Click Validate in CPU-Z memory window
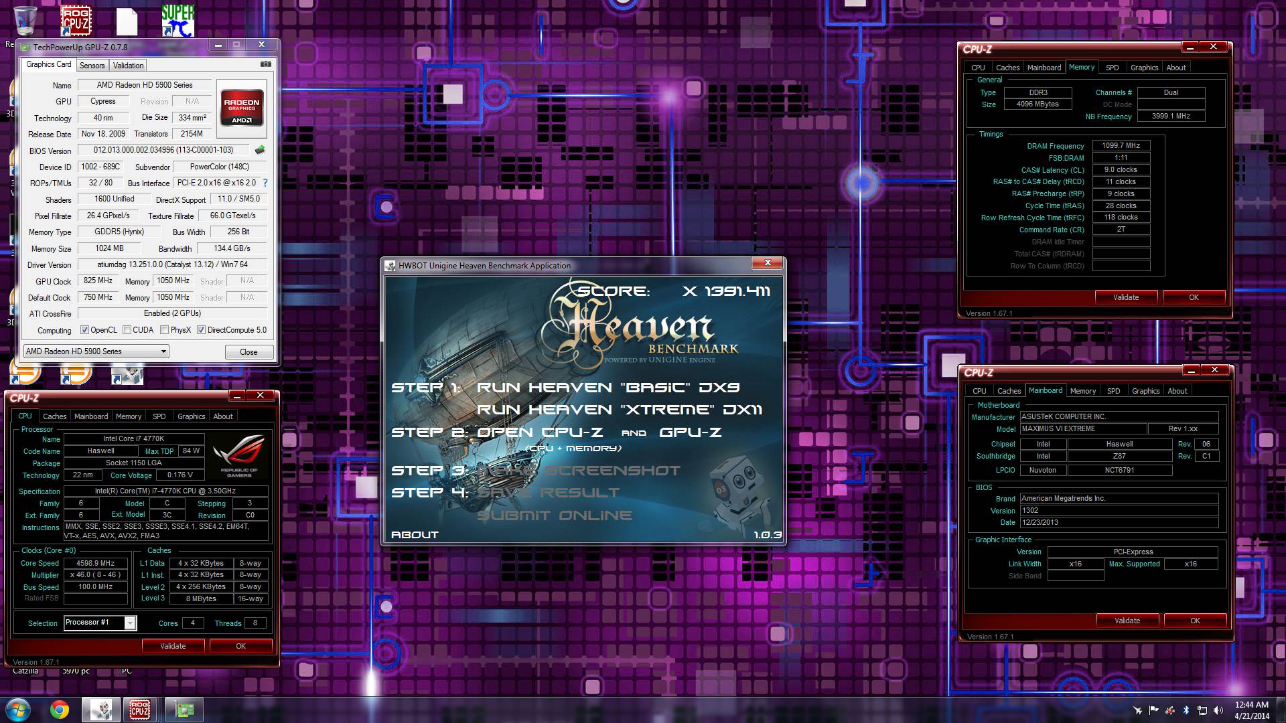The height and width of the screenshot is (723, 1286). point(1126,297)
